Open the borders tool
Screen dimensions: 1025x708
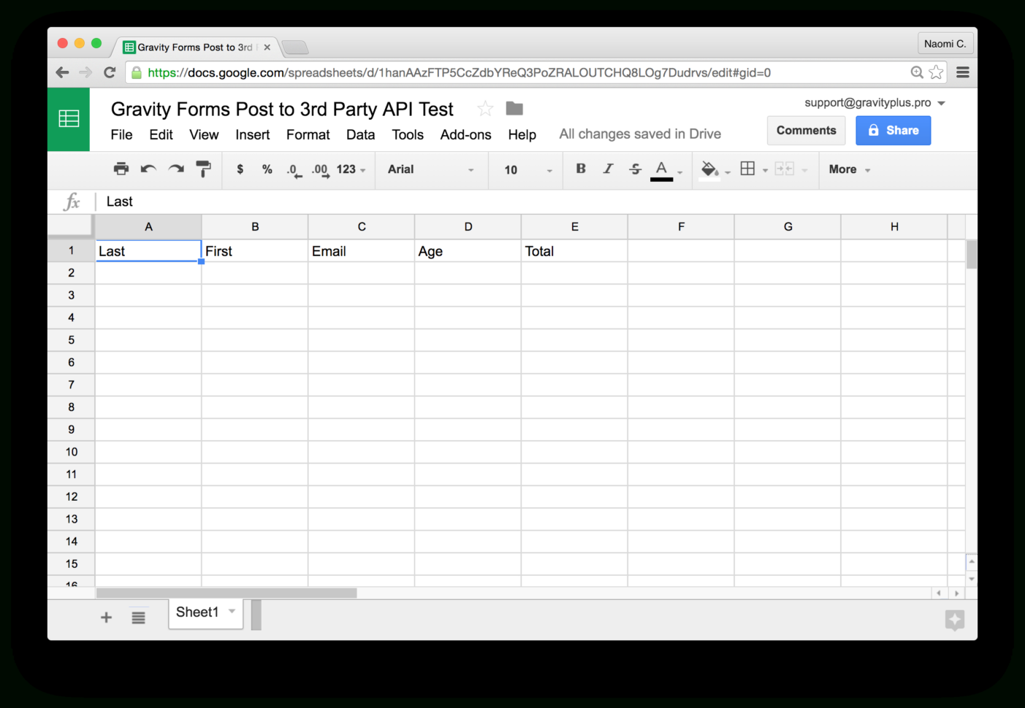coord(748,168)
